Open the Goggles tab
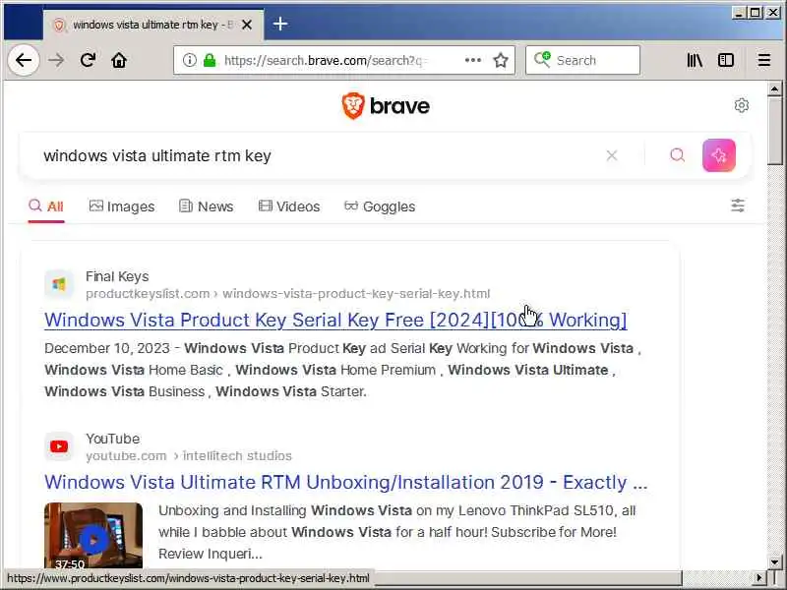 click(x=380, y=206)
